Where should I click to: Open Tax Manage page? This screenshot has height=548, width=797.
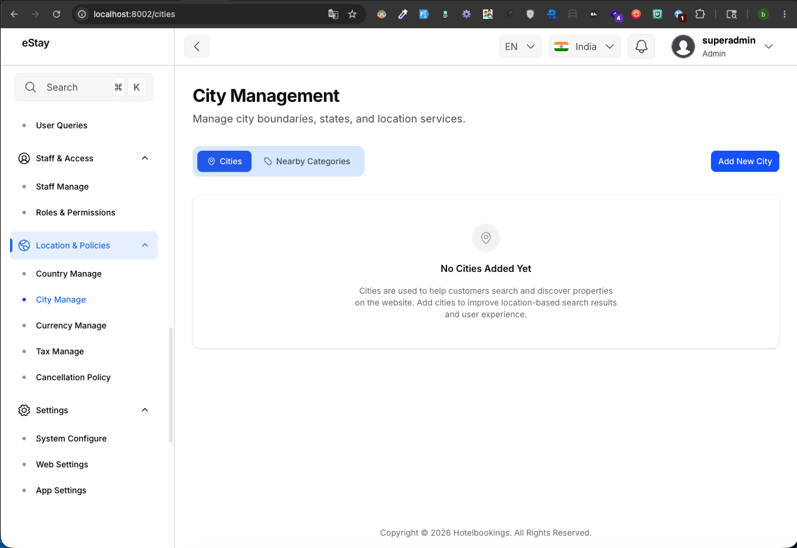point(60,351)
